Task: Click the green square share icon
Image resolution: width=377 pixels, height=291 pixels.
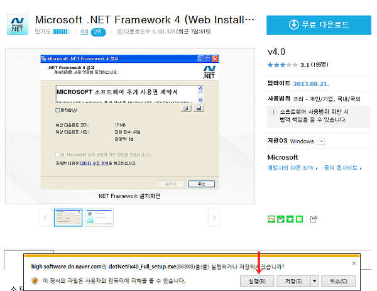Action: click(299, 219)
